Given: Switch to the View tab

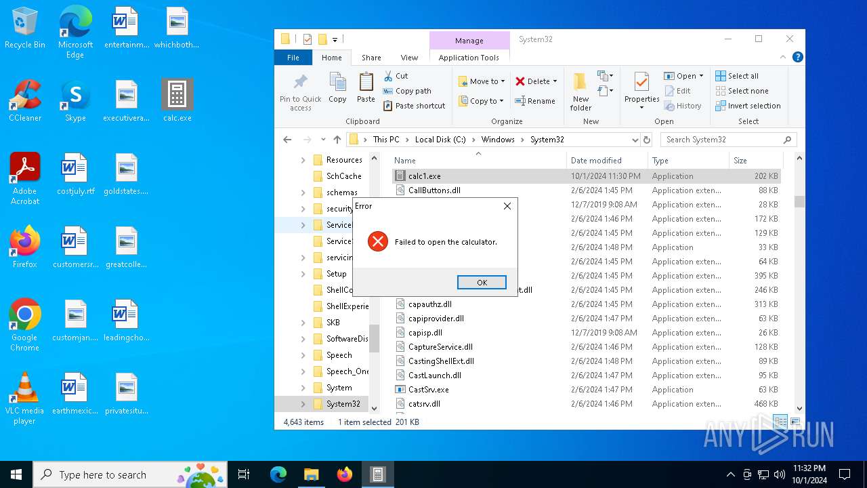Looking at the screenshot, I should click(409, 58).
